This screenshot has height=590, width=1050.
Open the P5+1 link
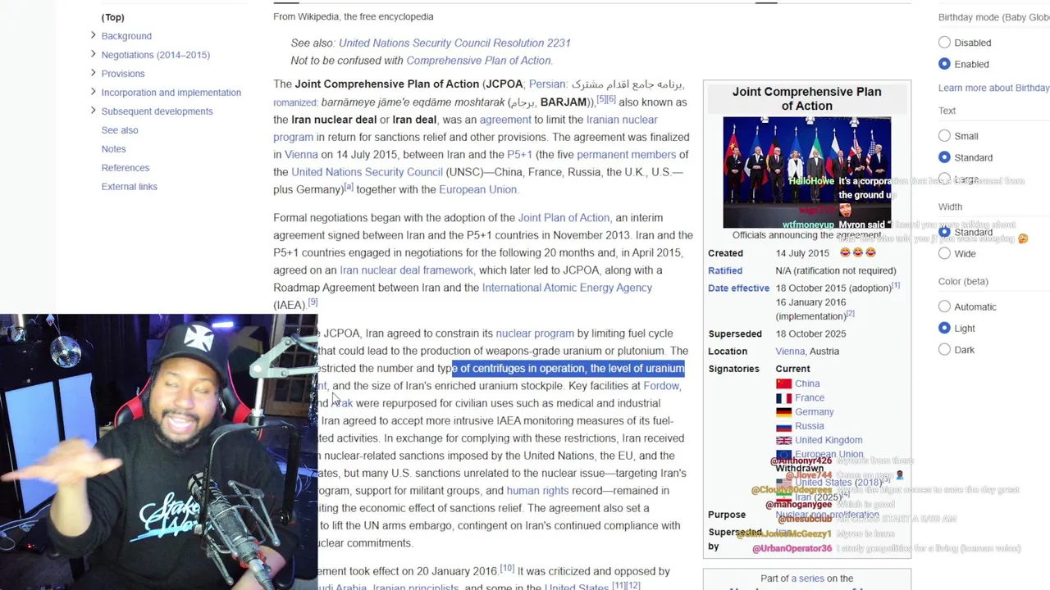click(x=519, y=155)
